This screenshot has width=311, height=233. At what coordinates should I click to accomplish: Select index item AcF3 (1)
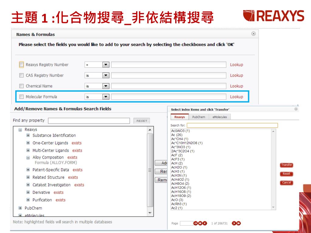coord(178,159)
